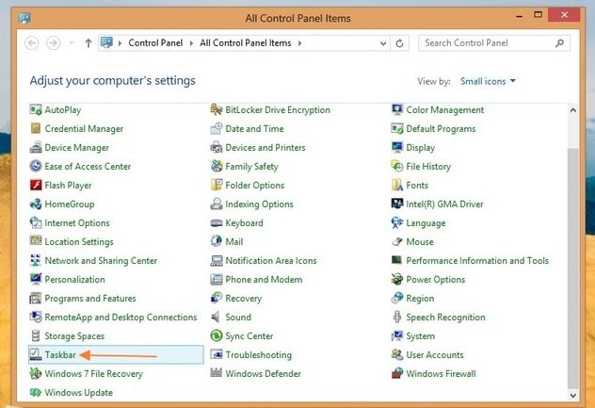Open the Mail icon
Screen dimensions: 595x408
[217, 241]
